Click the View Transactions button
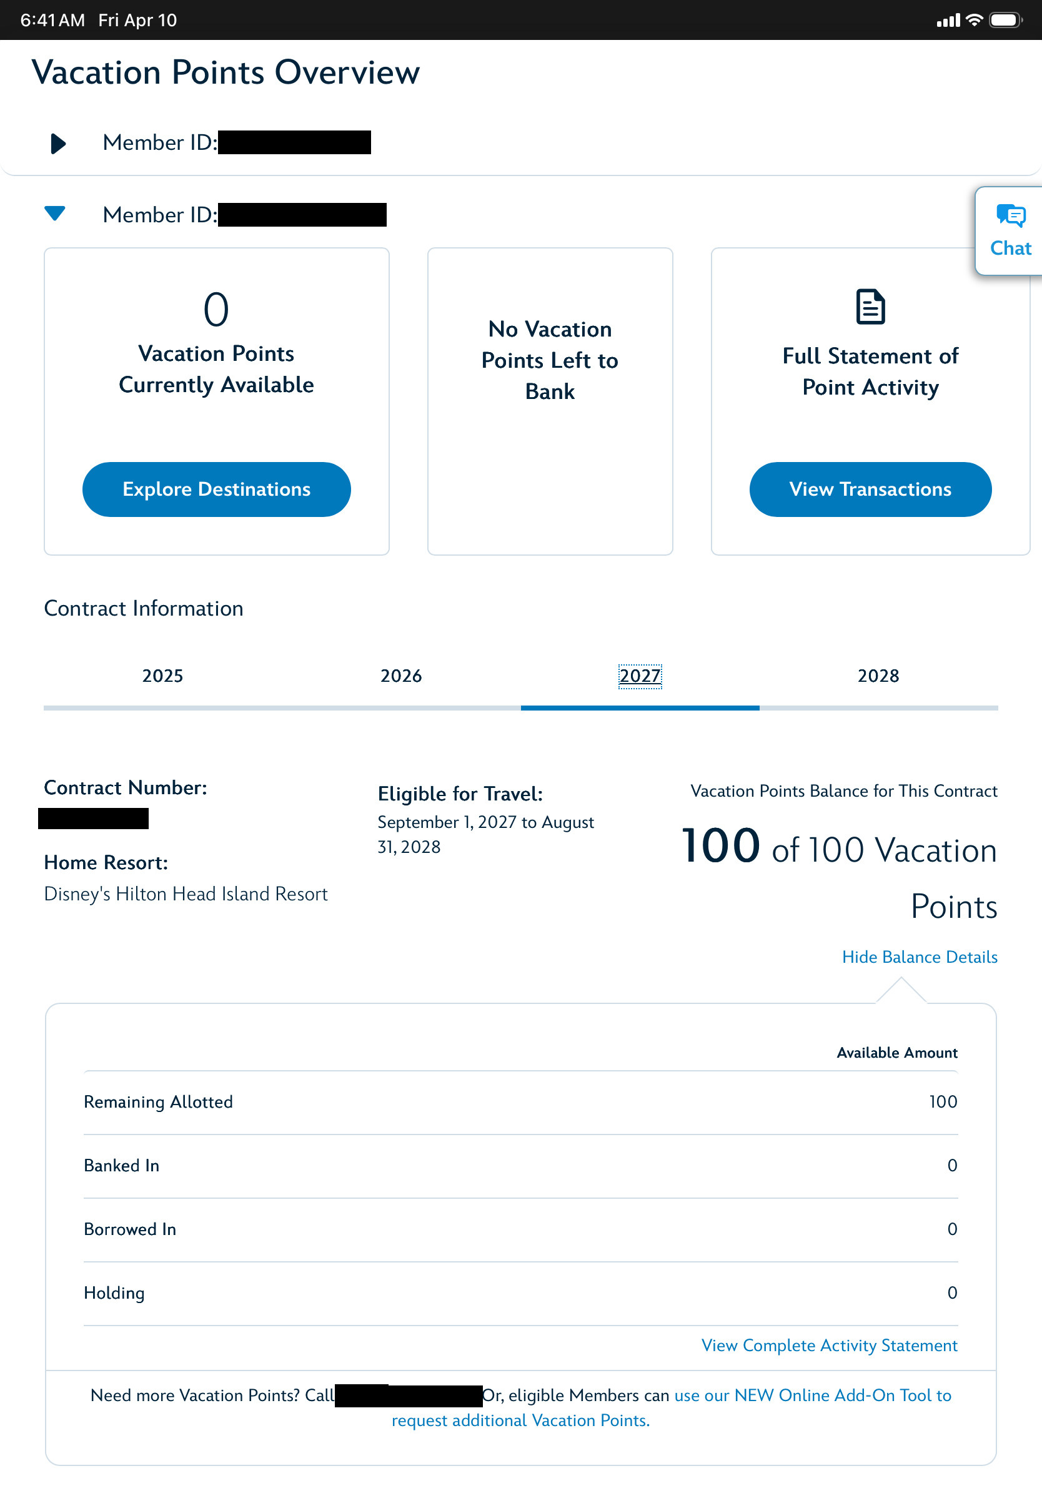Image resolution: width=1042 pixels, height=1491 pixels. point(870,489)
